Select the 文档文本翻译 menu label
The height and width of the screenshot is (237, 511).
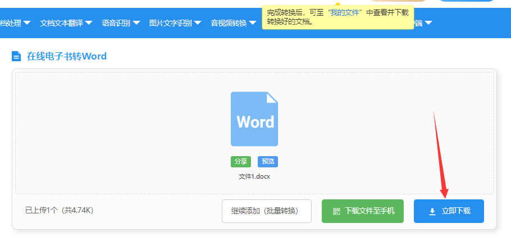tap(62, 23)
